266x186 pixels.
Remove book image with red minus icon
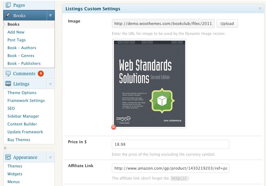pyautogui.click(x=114, y=127)
